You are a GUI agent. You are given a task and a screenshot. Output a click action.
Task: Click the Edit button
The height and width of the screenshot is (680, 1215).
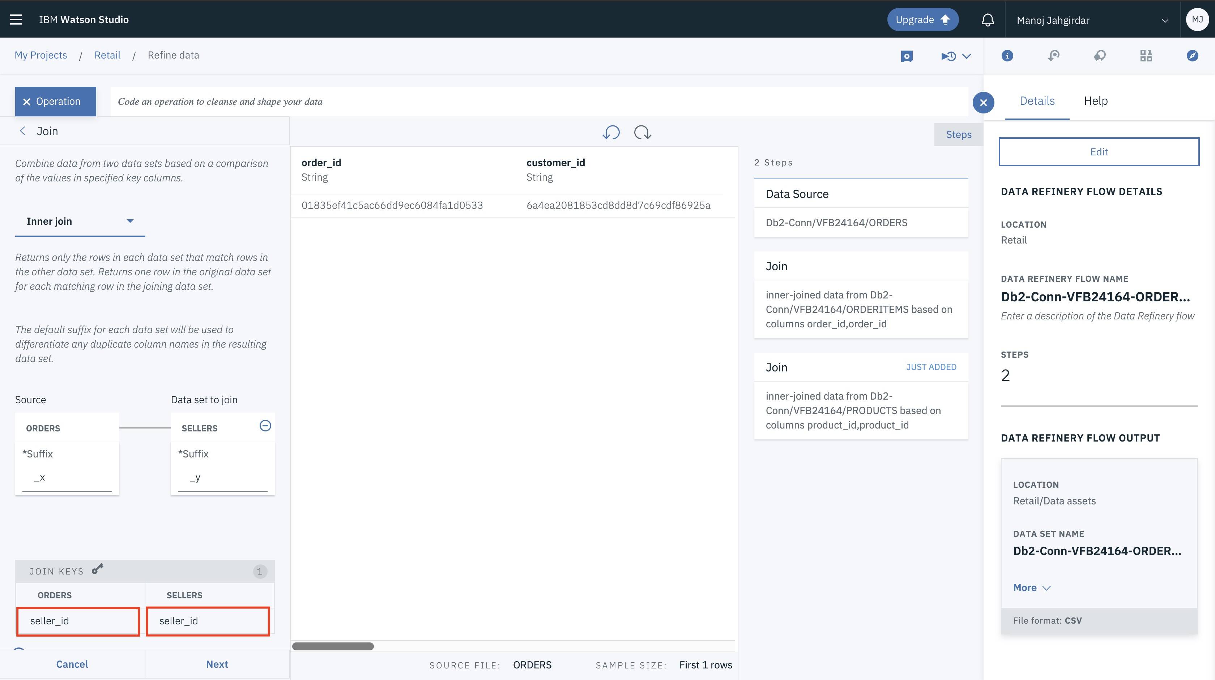click(x=1099, y=152)
